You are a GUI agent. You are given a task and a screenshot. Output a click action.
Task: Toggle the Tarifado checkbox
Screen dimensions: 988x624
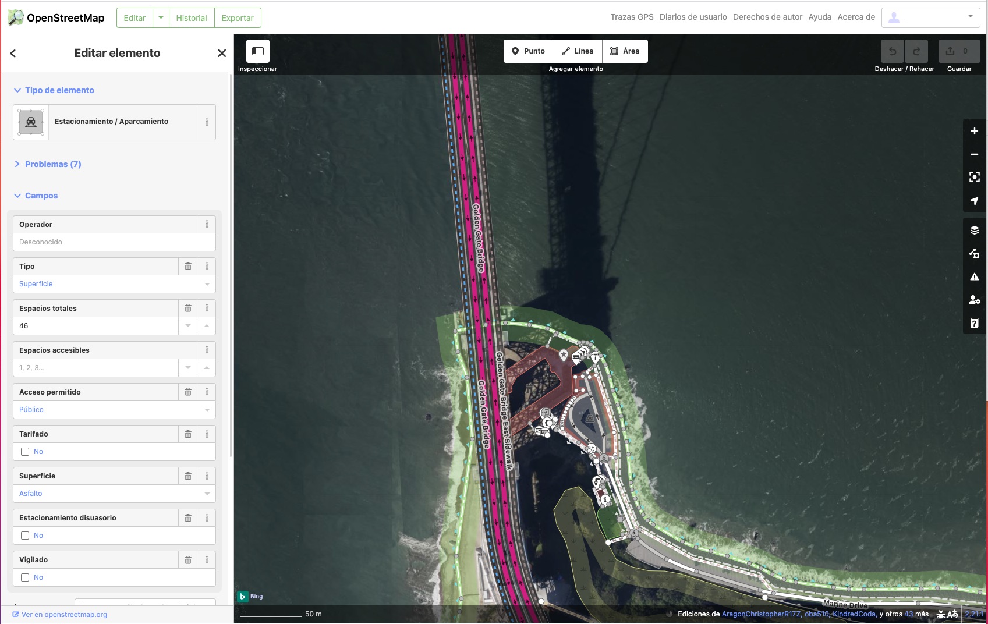[25, 452]
